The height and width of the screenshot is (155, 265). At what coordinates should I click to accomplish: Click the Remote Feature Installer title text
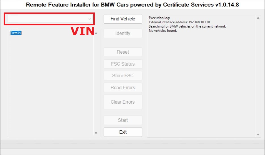[x=132, y=5]
